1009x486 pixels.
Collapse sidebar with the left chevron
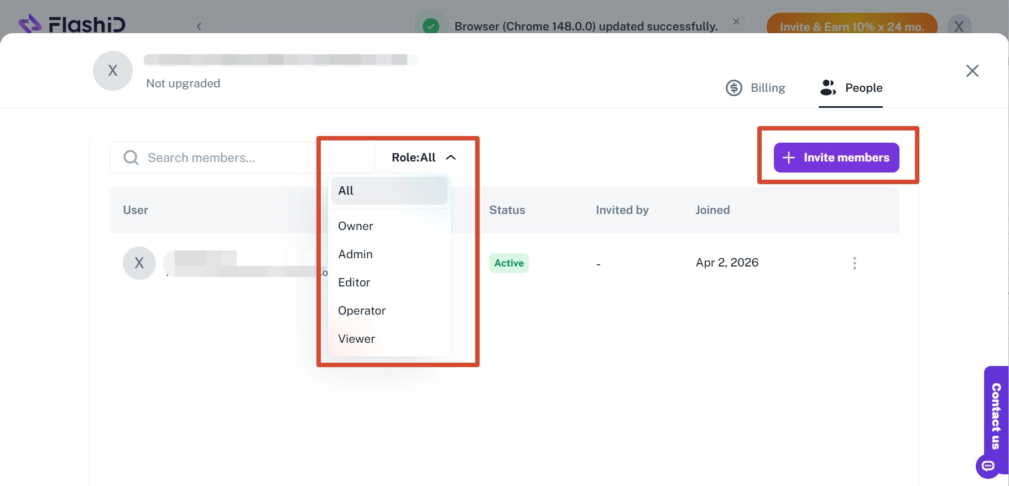[199, 26]
